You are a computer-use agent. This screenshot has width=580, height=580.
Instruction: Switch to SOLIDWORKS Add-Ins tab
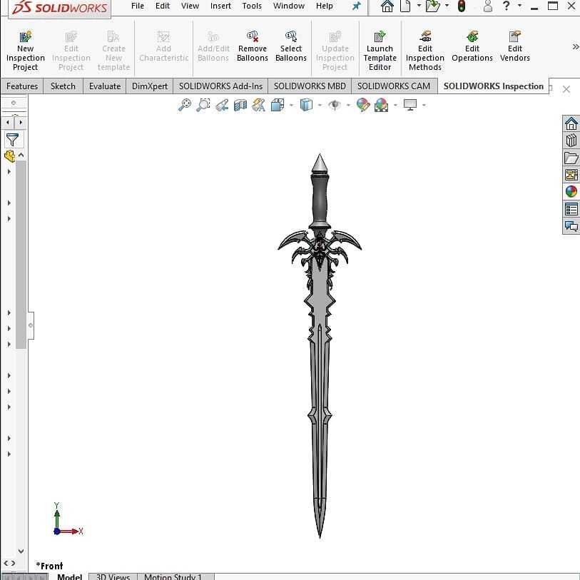tap(221, 86)
